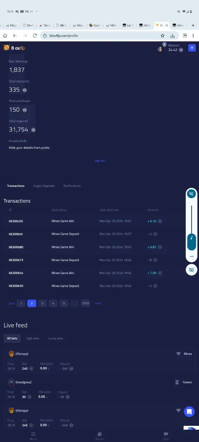The width and height of the screenshot is (199, 442).
Task: Click the Hide your details from public text
Action: (x=29, y=148)
